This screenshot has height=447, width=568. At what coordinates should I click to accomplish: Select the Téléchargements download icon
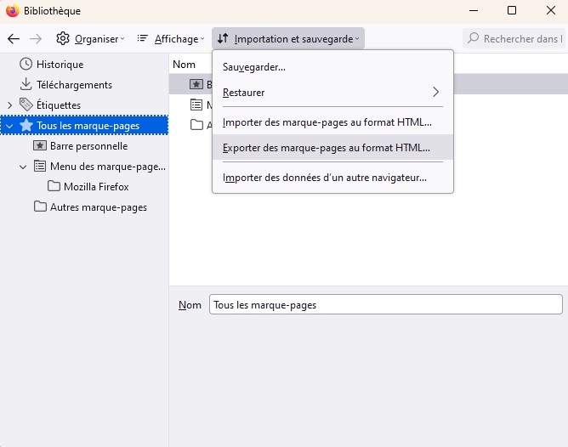26,85
